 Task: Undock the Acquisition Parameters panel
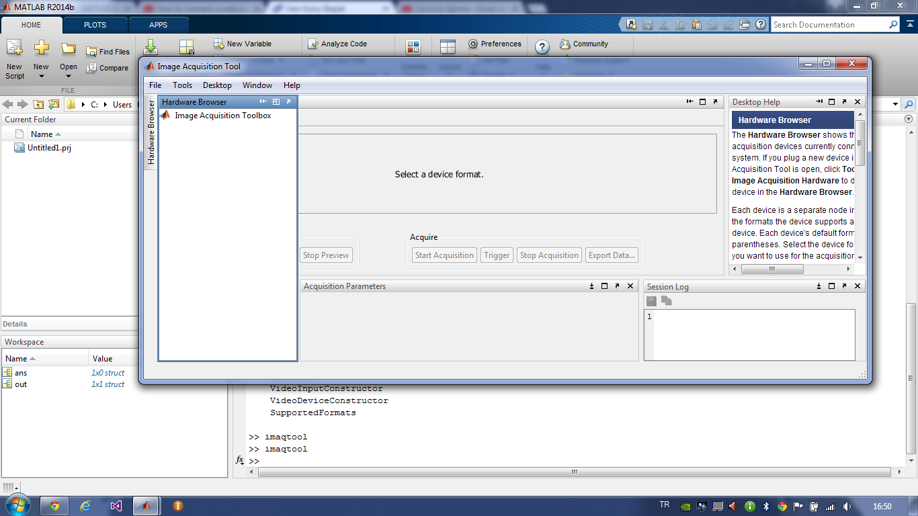pos(617,286)
